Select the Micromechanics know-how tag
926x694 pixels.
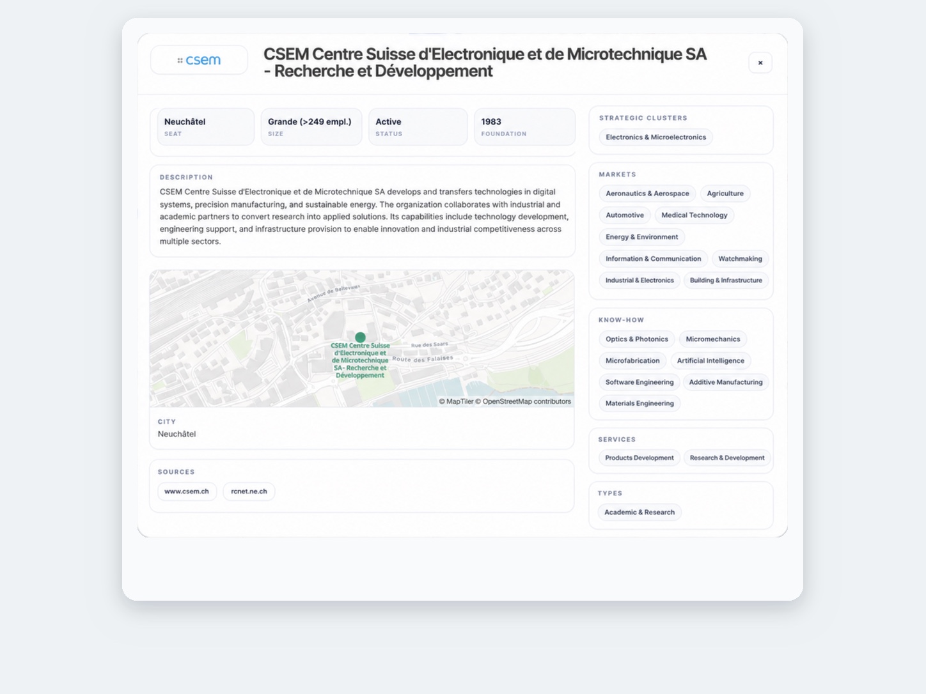713,339
